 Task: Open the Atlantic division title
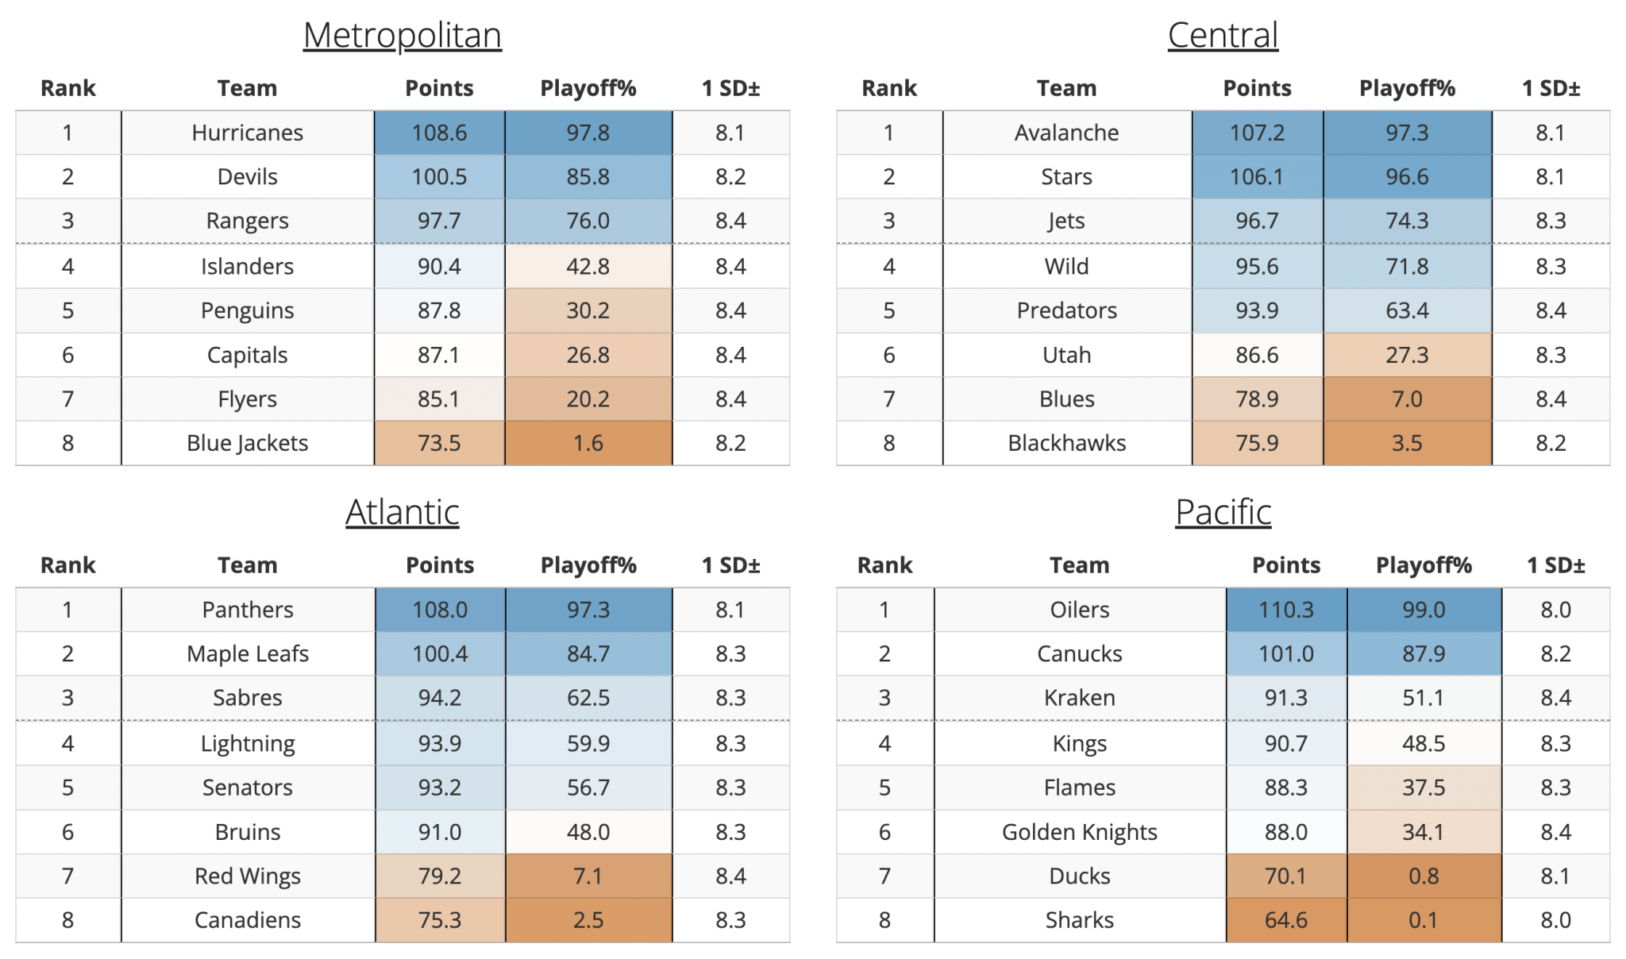tap(402, 512)
